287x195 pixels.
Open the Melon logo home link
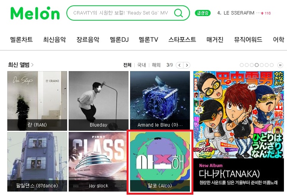point(35,13)
